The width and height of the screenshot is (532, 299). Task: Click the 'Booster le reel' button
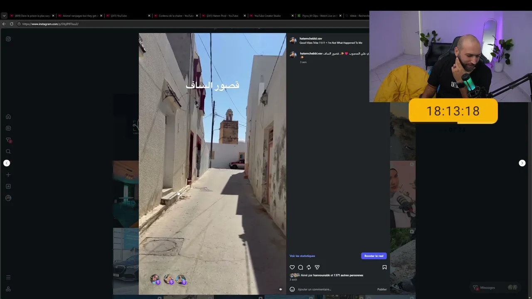[x=374, y=256]
